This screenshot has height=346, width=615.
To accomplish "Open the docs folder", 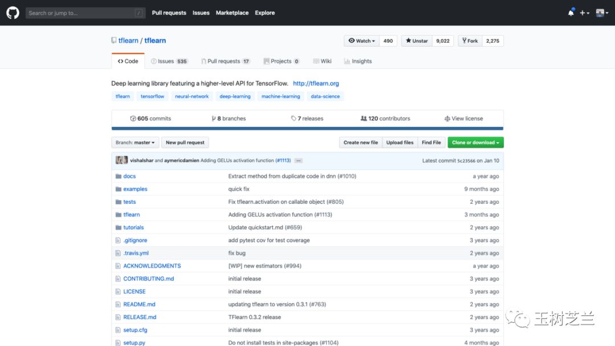I will 129,176.
